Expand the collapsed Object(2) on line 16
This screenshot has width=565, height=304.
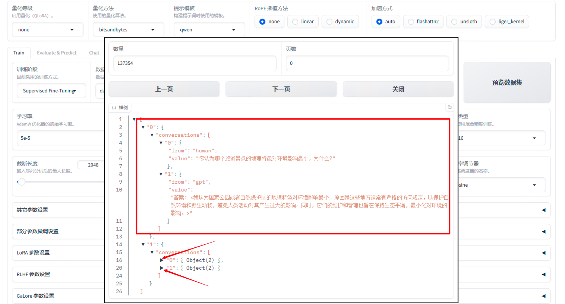click(161, 260)
